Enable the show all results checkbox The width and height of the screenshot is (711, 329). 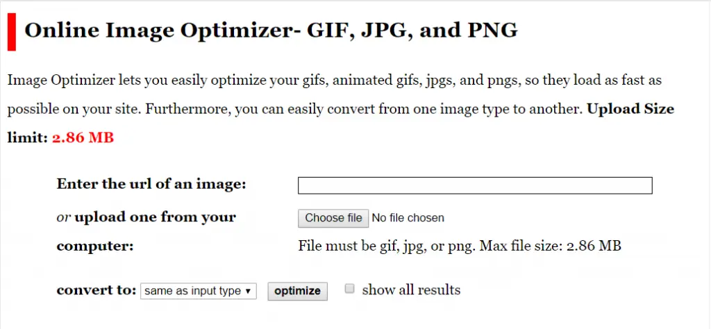(x=351, y=289)
